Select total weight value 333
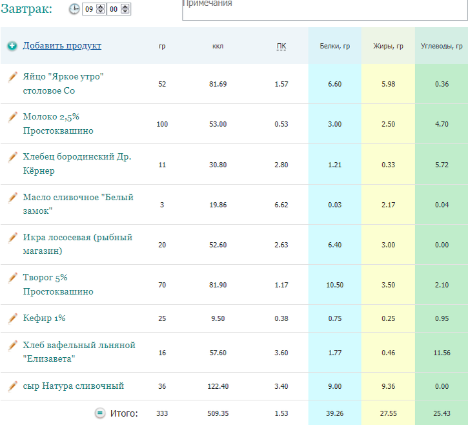The width and height of the screenshot is (468, 425). pyautogui.click(x=162, y=413)
